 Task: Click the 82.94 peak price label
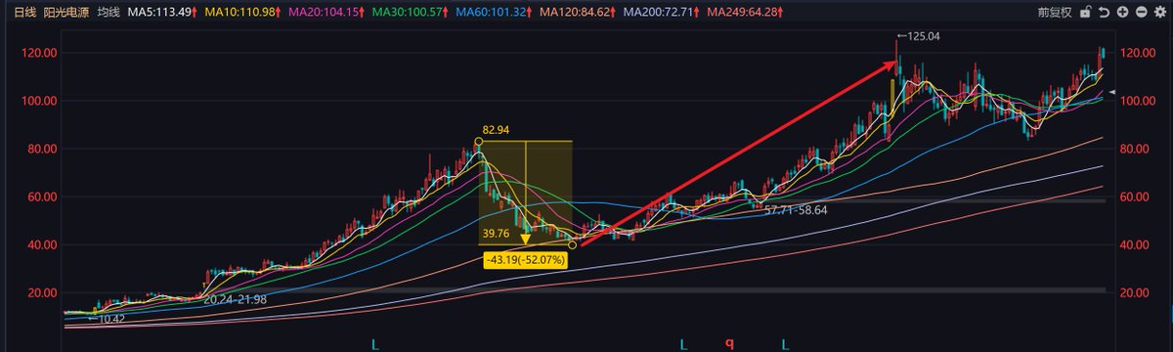tap(497, 129)
